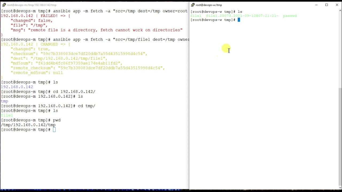Click the blue '192.168.0.142' directory listing
The image size is (342, 192).
point(17,87)
